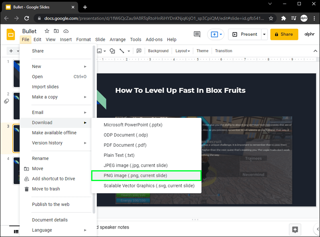This screenshot has height=237, width=320.
Task: Click the move-to-folder icon beside title
Action: [x=56, y=31]
